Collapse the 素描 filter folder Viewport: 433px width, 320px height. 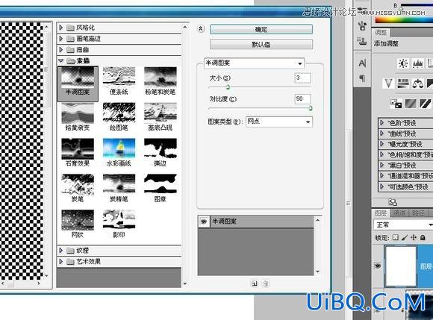point(61,60)
